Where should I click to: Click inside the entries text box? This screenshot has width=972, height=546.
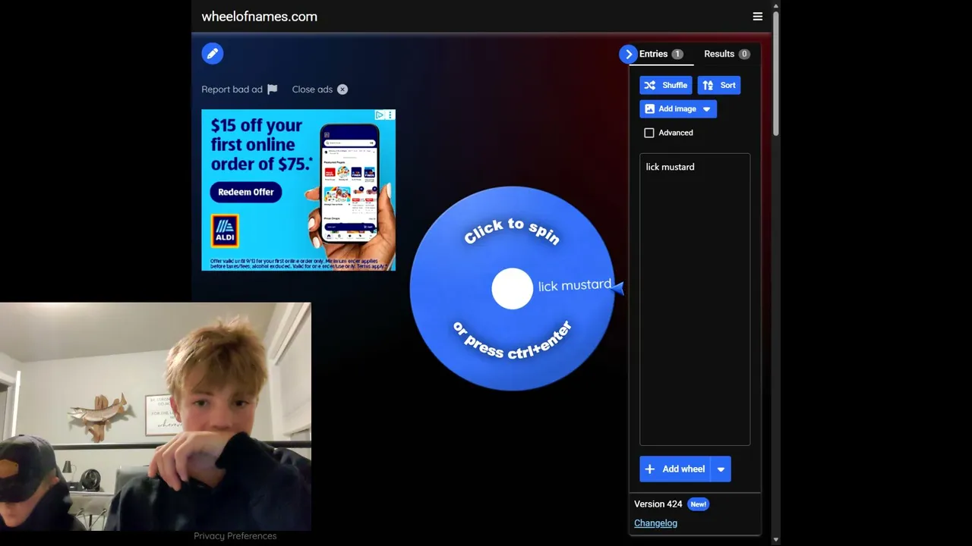[x=695, y=300]
